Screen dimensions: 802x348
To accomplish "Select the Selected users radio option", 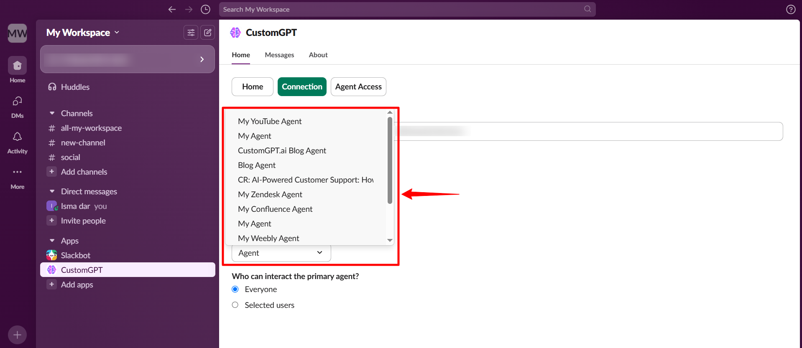I will (235, 305).
